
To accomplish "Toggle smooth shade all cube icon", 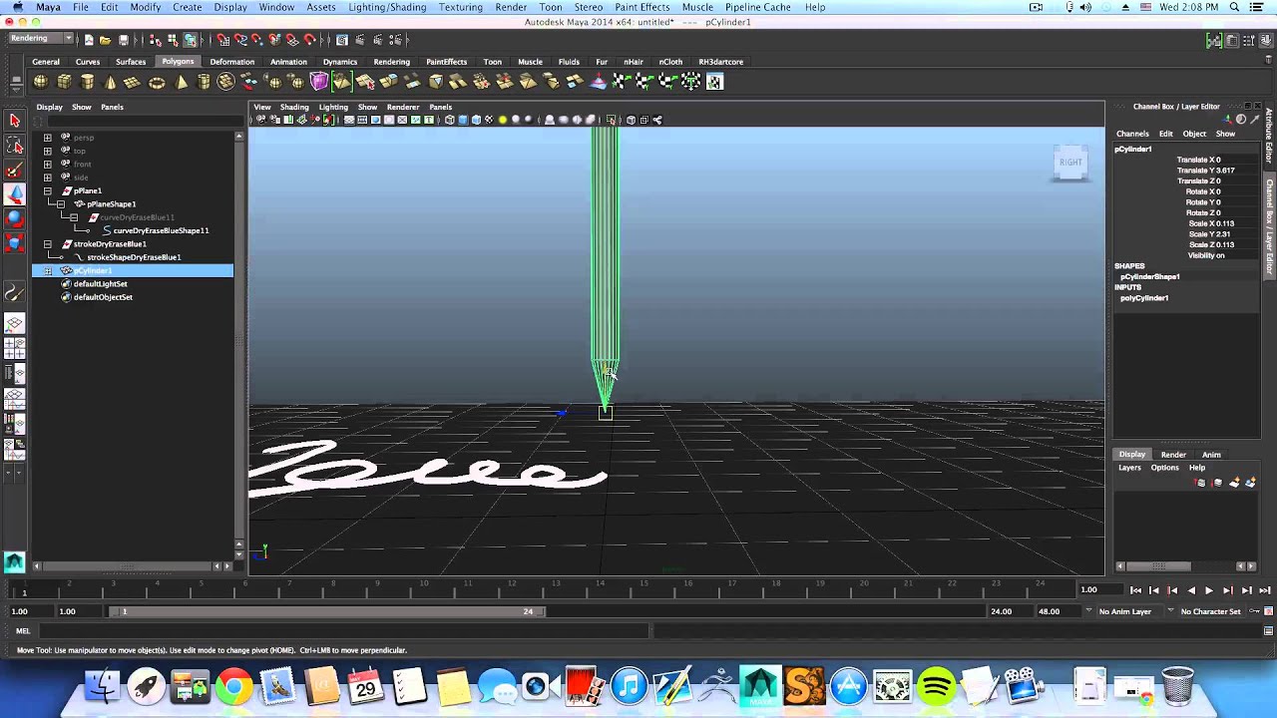I will [462, 120].
